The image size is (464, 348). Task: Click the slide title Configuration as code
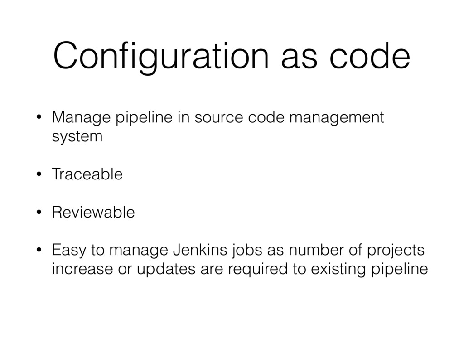pos(232,56)
